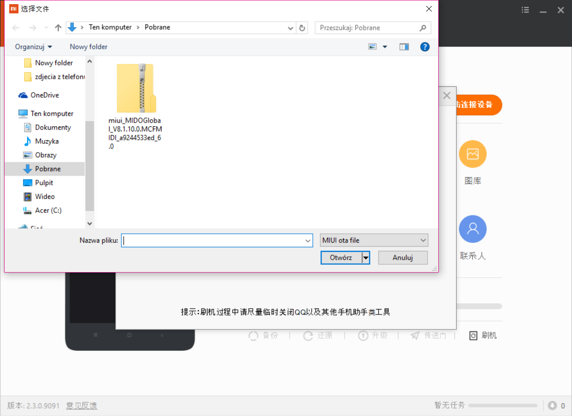This screenshot has height=416, width=572.
Task: Select the miui_MIDOGlobal zip file
Action: point(136,89)
